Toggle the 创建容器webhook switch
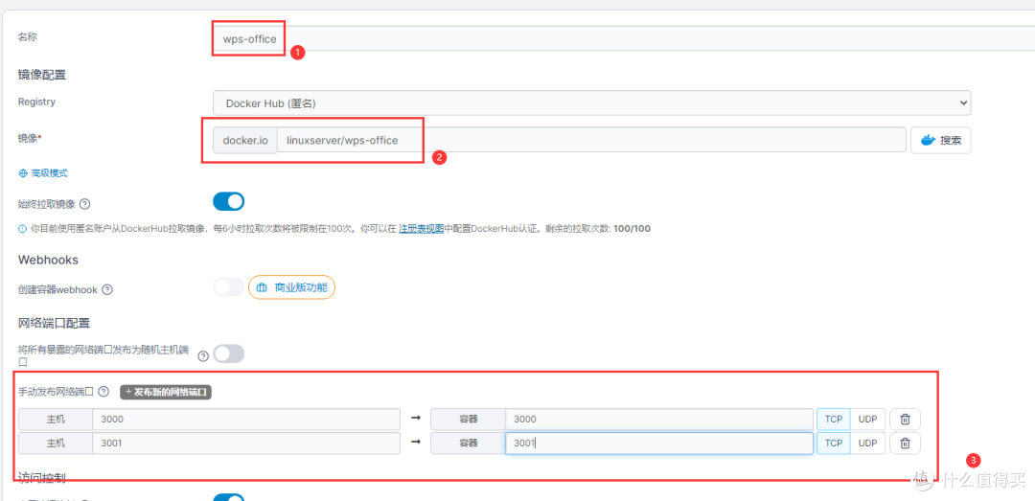Viewport: 1035px width, 501px height. pyautogui.click(x=228, y=287)
